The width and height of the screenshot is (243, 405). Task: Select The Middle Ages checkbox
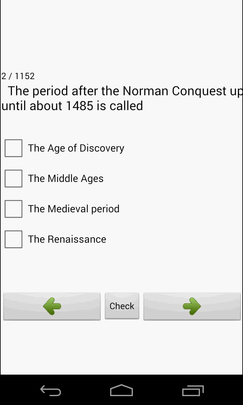14,178
